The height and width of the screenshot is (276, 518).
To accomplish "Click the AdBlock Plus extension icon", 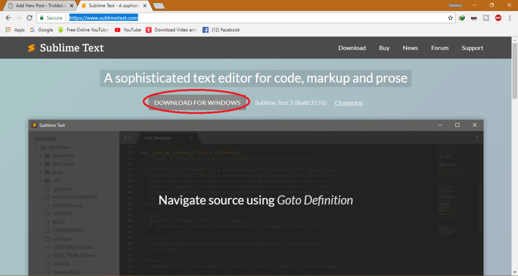I will pyautogui.click(x=498, y=18).
